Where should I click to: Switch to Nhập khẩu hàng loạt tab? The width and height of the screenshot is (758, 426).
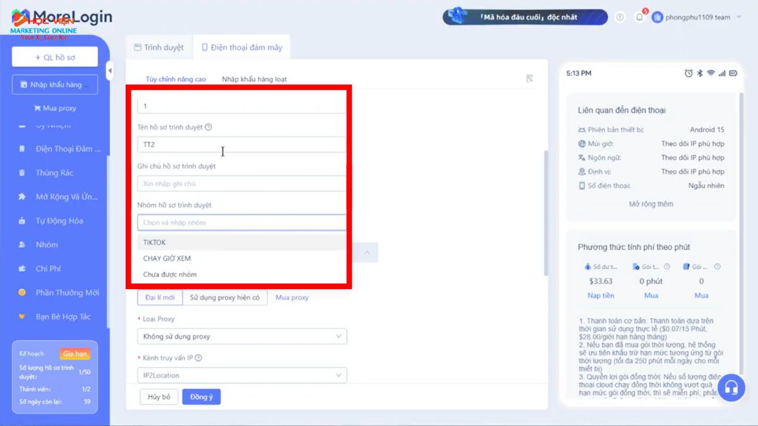click(254, 79)
